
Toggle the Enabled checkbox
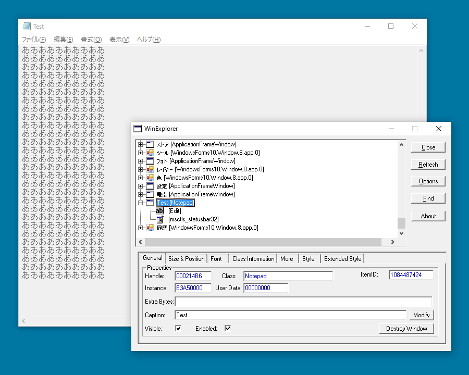228,328
